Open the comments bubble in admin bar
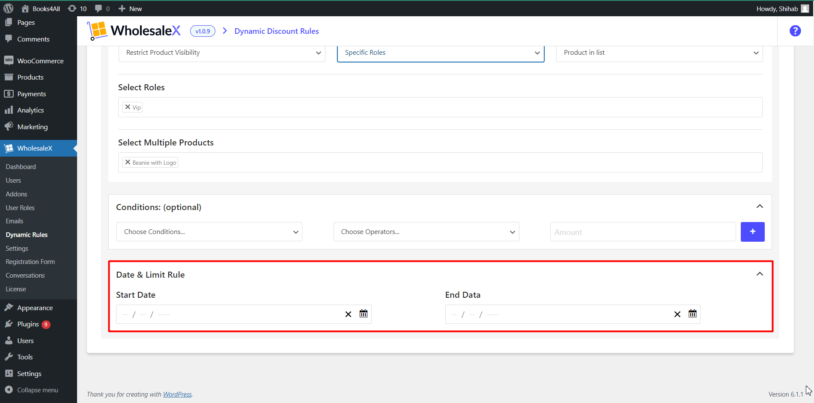Image resolution: width=814 pixels, height=403 pixels. pyautogui.click(x=98, y=9)
